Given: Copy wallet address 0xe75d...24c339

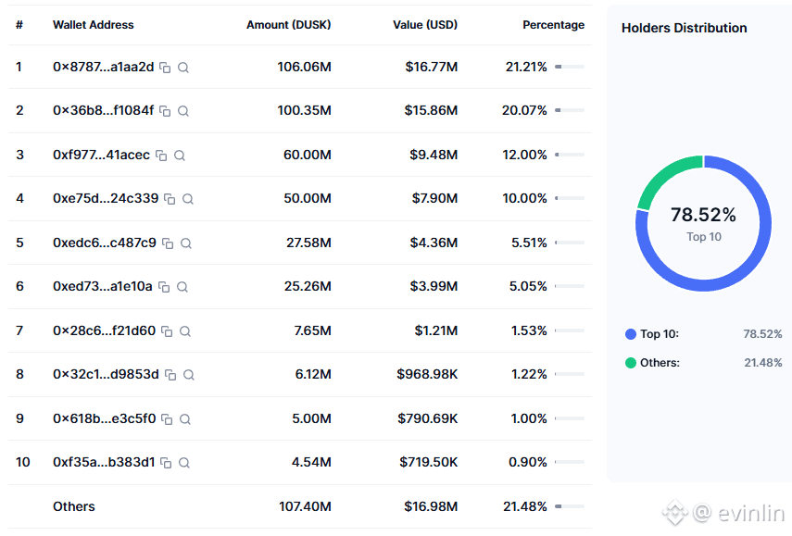Looking at the screenshot, I should [170, 199].
